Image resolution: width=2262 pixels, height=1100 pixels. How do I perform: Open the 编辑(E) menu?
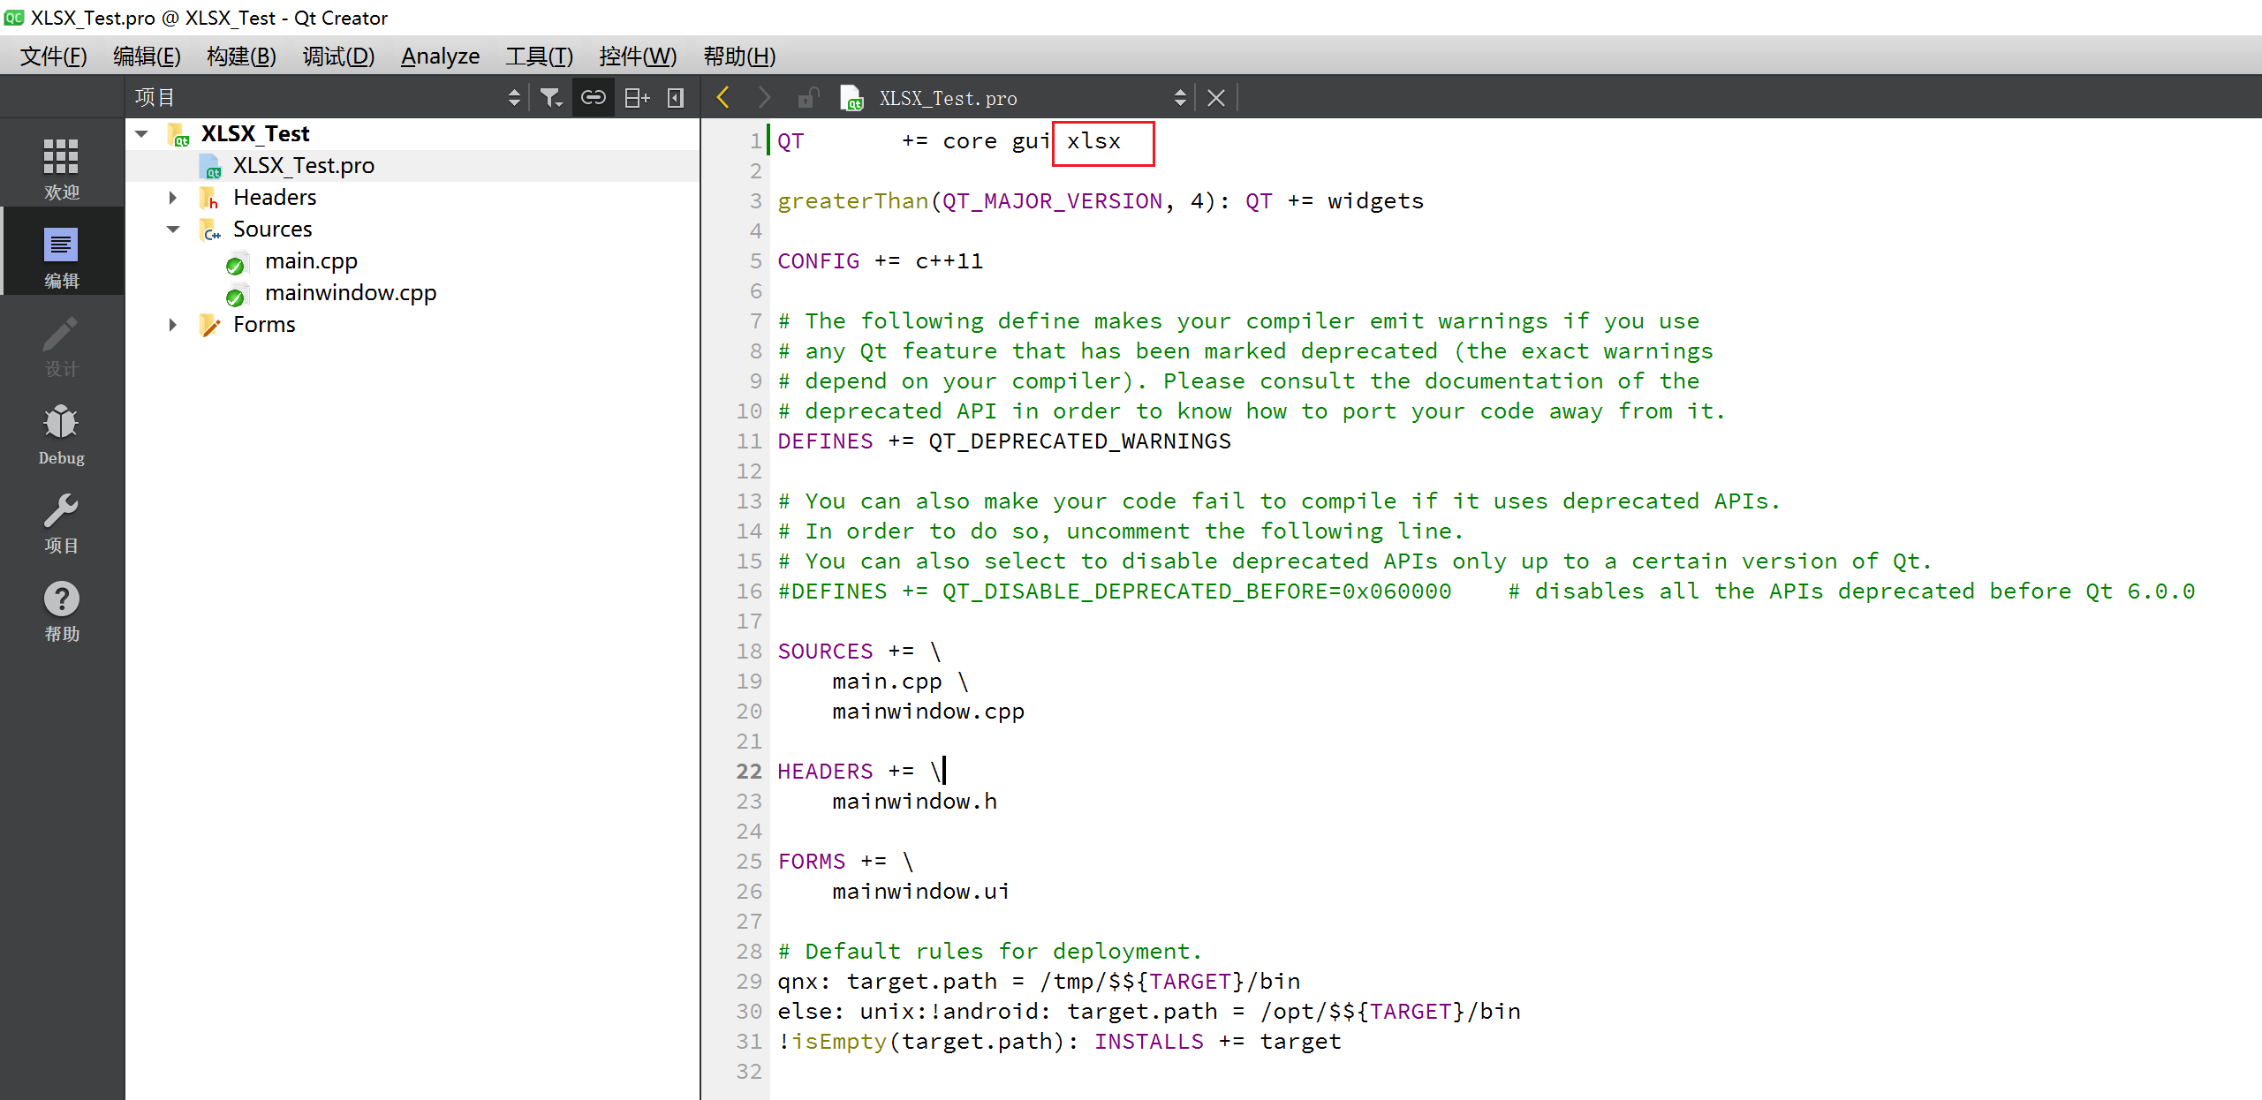point(147,57)
